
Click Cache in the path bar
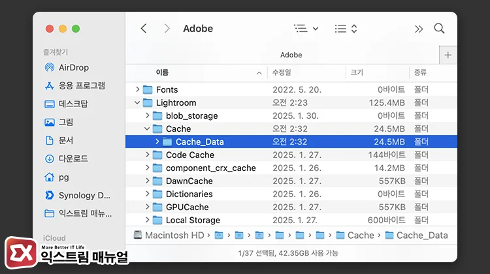point(355,236)
